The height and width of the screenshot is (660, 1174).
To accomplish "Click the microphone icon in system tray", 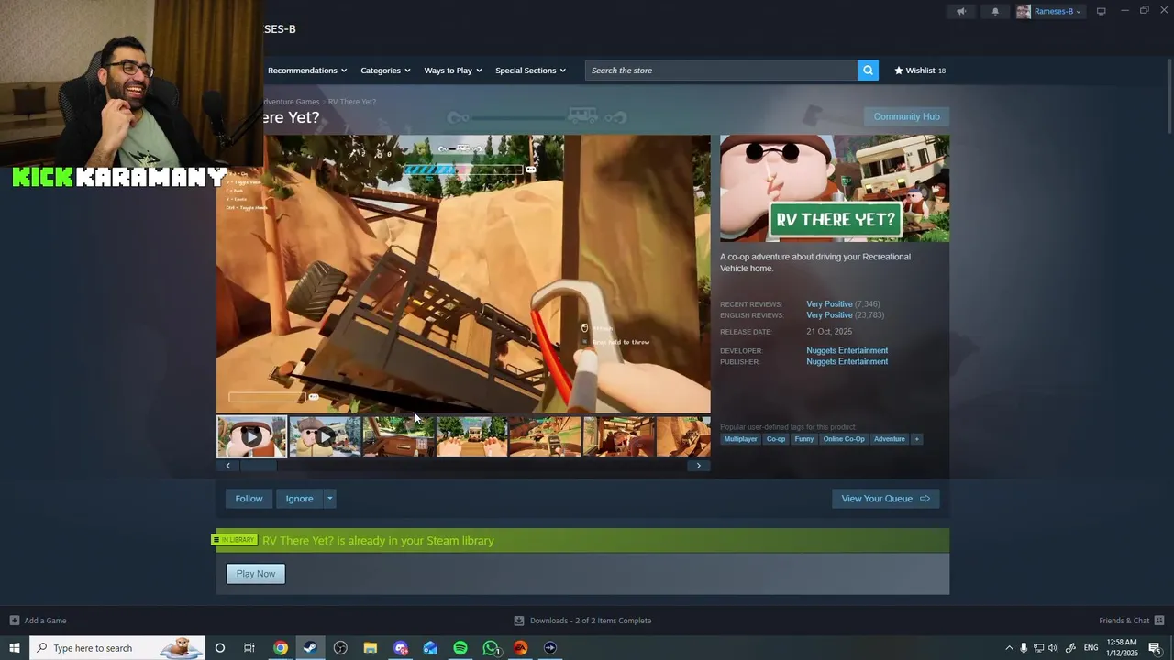I will 1024,648.
